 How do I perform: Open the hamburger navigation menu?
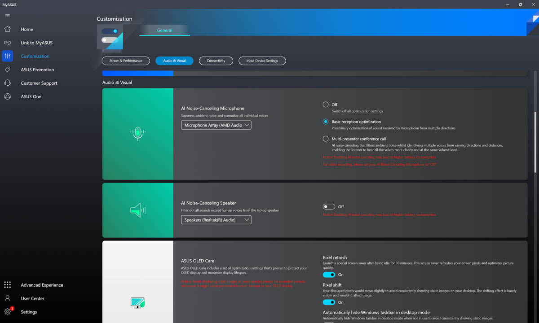click(x=7, y=16)
